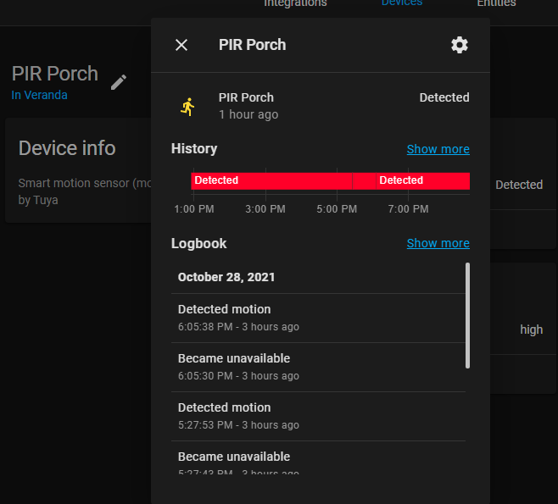
Task: Select Detected motion entry at 6:05:38 PM
Action: pyautogui.click(x=318, y=318)
